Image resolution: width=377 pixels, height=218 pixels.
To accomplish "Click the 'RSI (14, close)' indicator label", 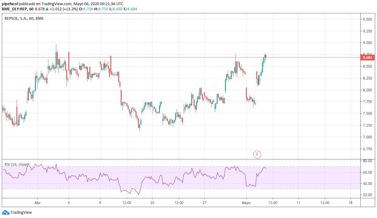I will point(16,164).
